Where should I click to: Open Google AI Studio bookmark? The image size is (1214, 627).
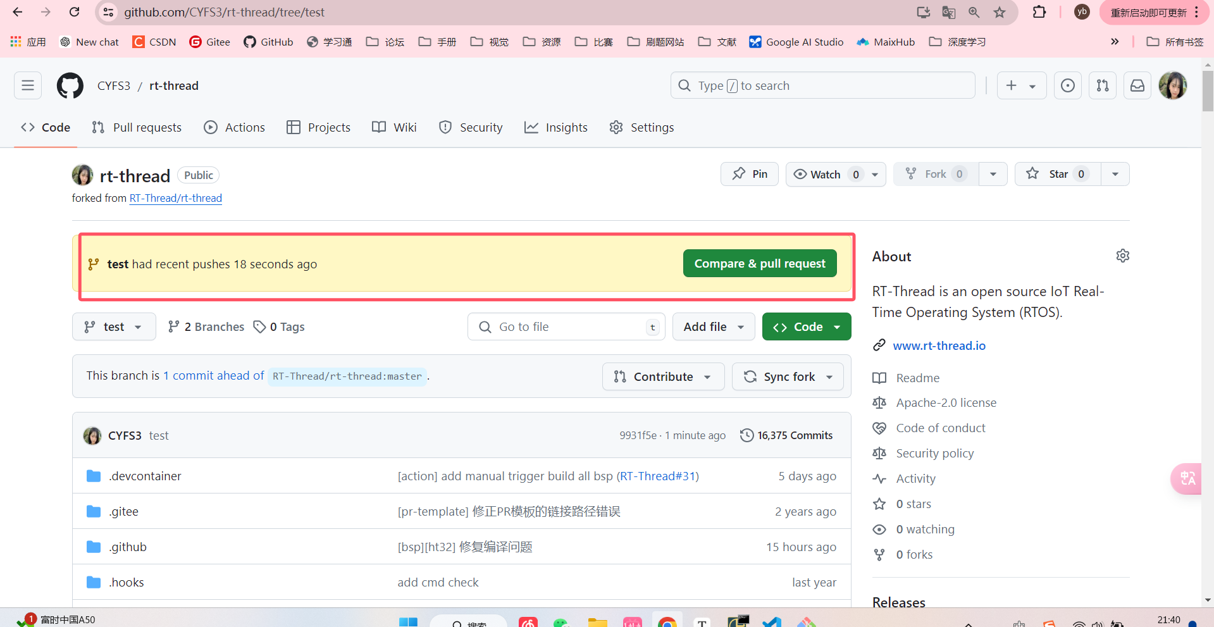click(x=796, y=42)
